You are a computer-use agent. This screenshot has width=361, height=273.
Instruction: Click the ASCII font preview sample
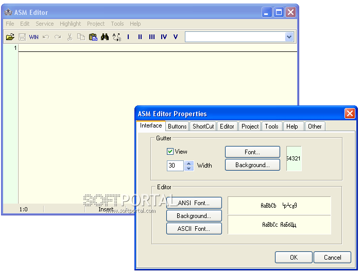(279, 225)
